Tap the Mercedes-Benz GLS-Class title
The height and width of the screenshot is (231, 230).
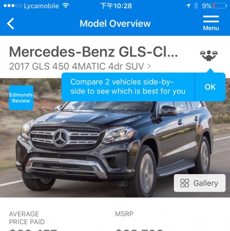pyautogui.click(x=93, y=52)
